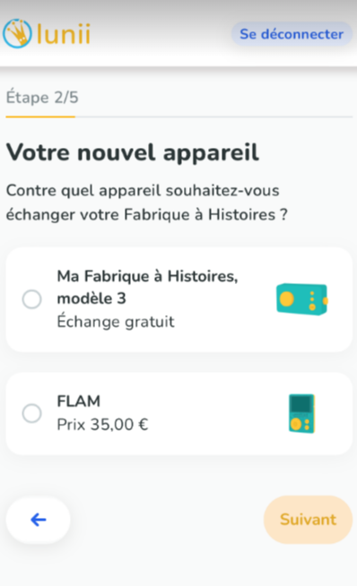Click the orange filled progress bar segment
This screenshot has width=357, height=586.
coord(40,116)
